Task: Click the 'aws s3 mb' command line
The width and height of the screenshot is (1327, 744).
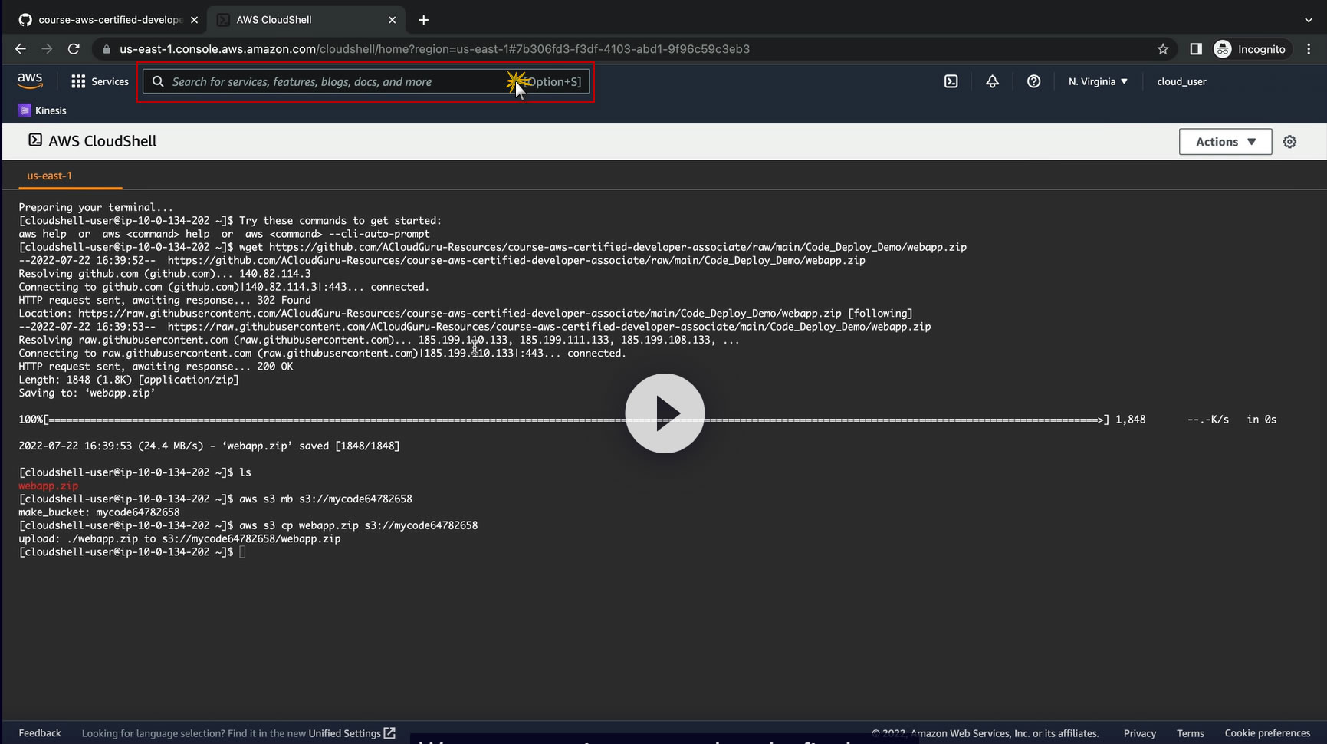Action: click(215, 499)
